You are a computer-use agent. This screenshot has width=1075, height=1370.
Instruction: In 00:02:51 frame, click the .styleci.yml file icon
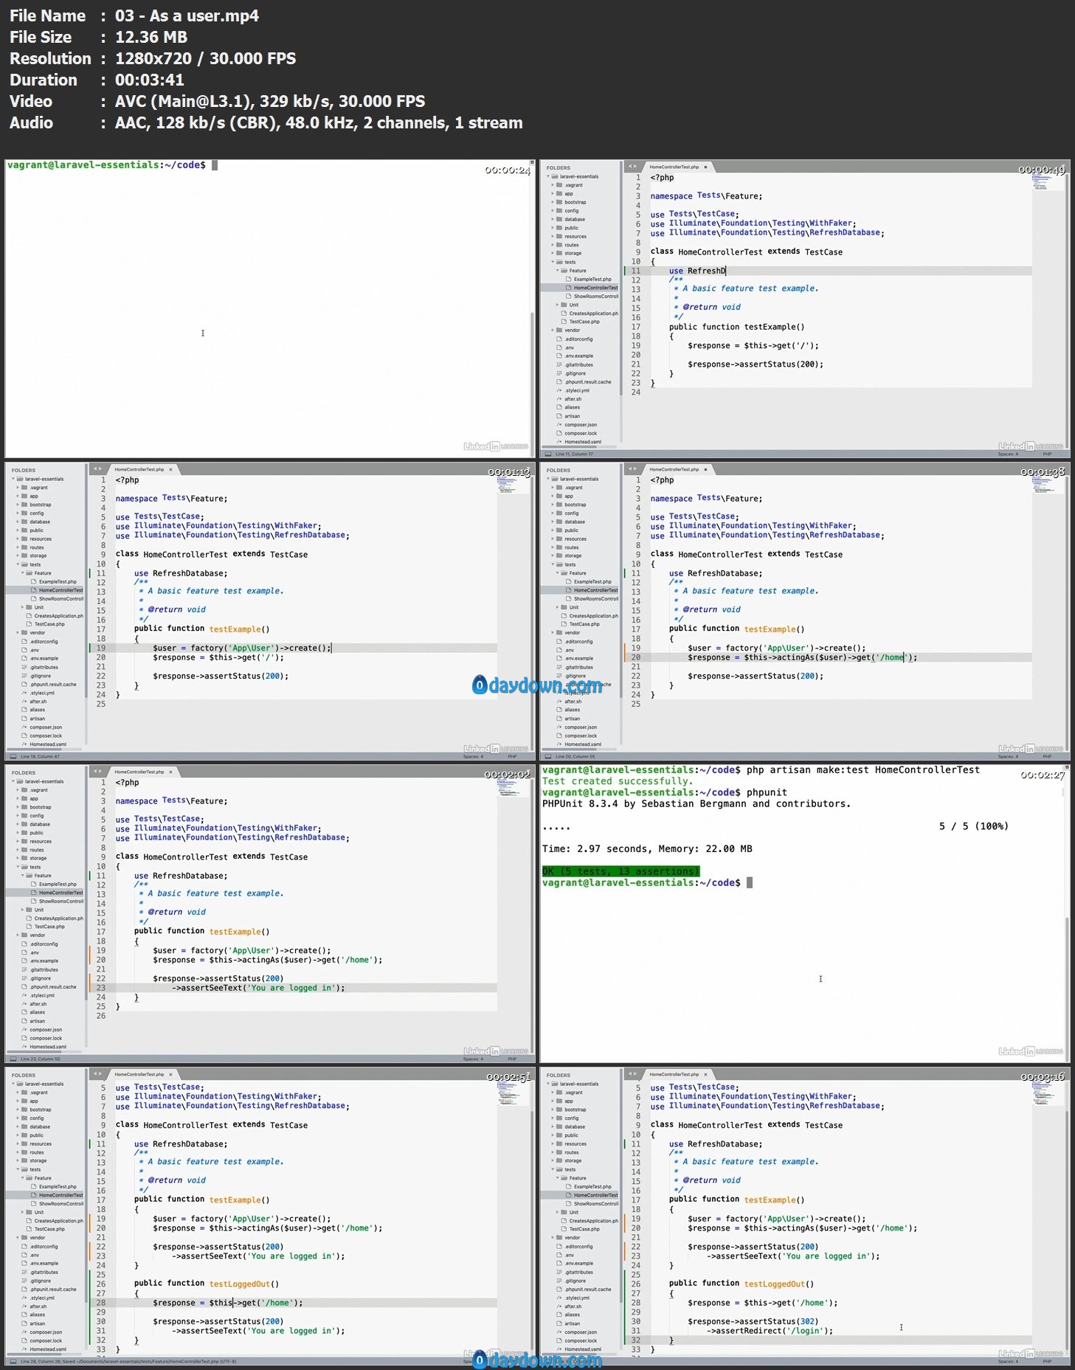coord(24,1298)
